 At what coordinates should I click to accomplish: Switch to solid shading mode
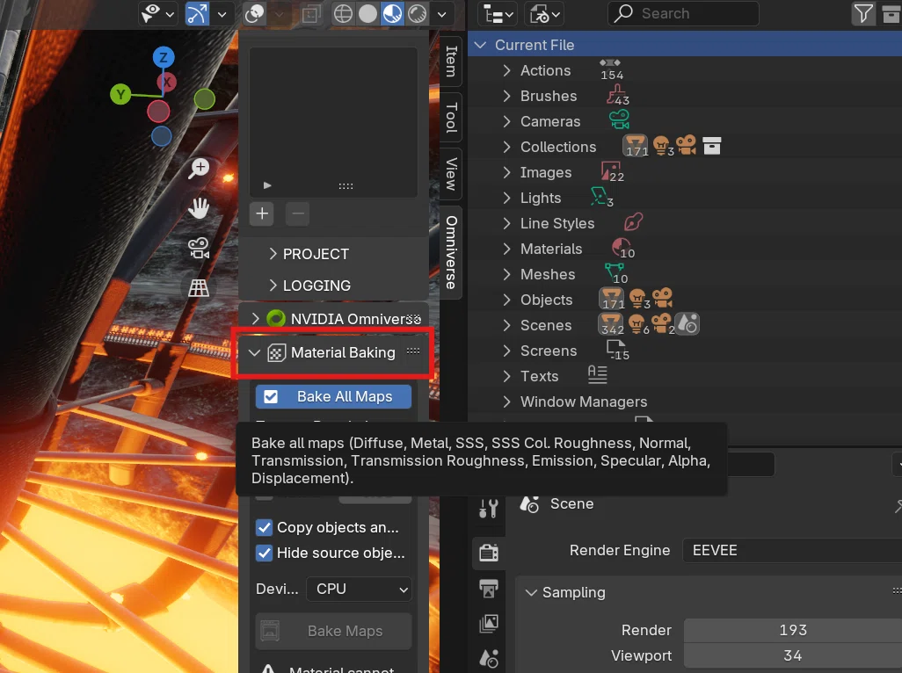click(x=367, y=14)
